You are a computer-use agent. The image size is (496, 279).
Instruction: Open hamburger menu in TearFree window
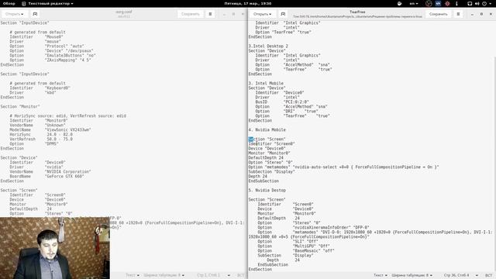coord(458,14)
